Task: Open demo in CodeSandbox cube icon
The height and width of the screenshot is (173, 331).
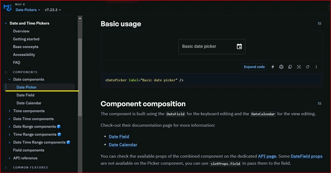Action: click(281, 67)
